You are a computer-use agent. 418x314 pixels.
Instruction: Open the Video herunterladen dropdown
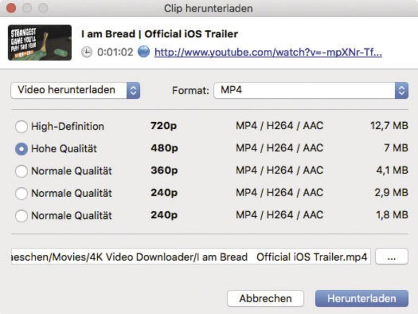pos(75,90)
